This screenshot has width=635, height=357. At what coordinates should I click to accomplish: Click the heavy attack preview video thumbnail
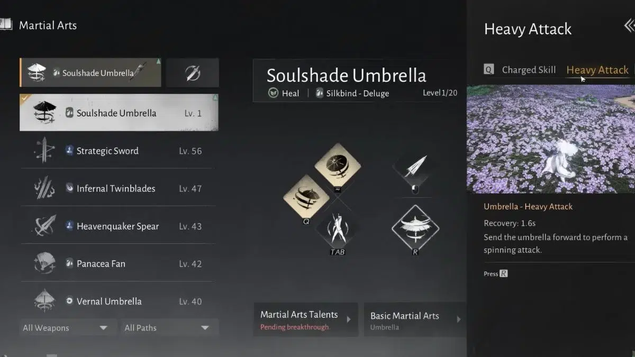coord(551,139)
